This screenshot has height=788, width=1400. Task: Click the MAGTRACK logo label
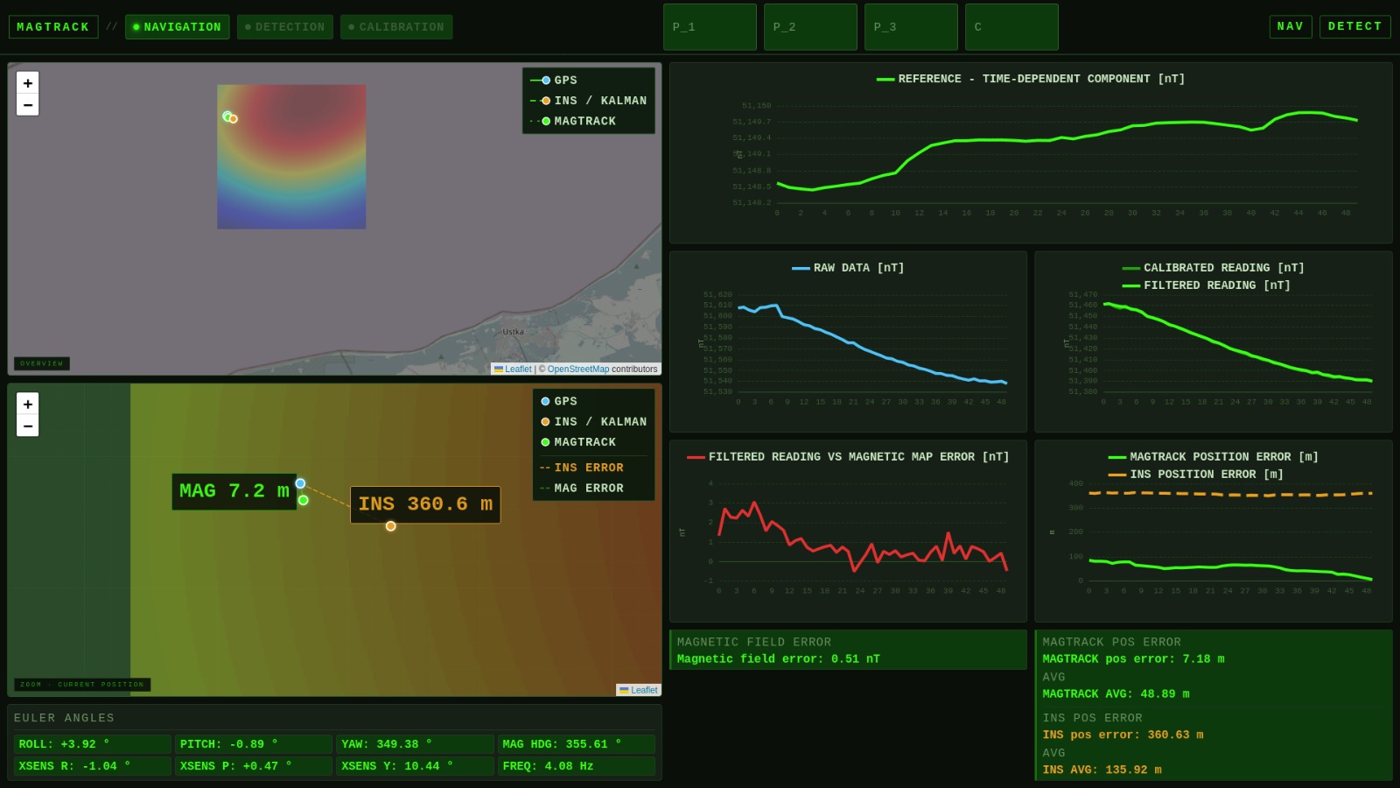coord(53,27)
